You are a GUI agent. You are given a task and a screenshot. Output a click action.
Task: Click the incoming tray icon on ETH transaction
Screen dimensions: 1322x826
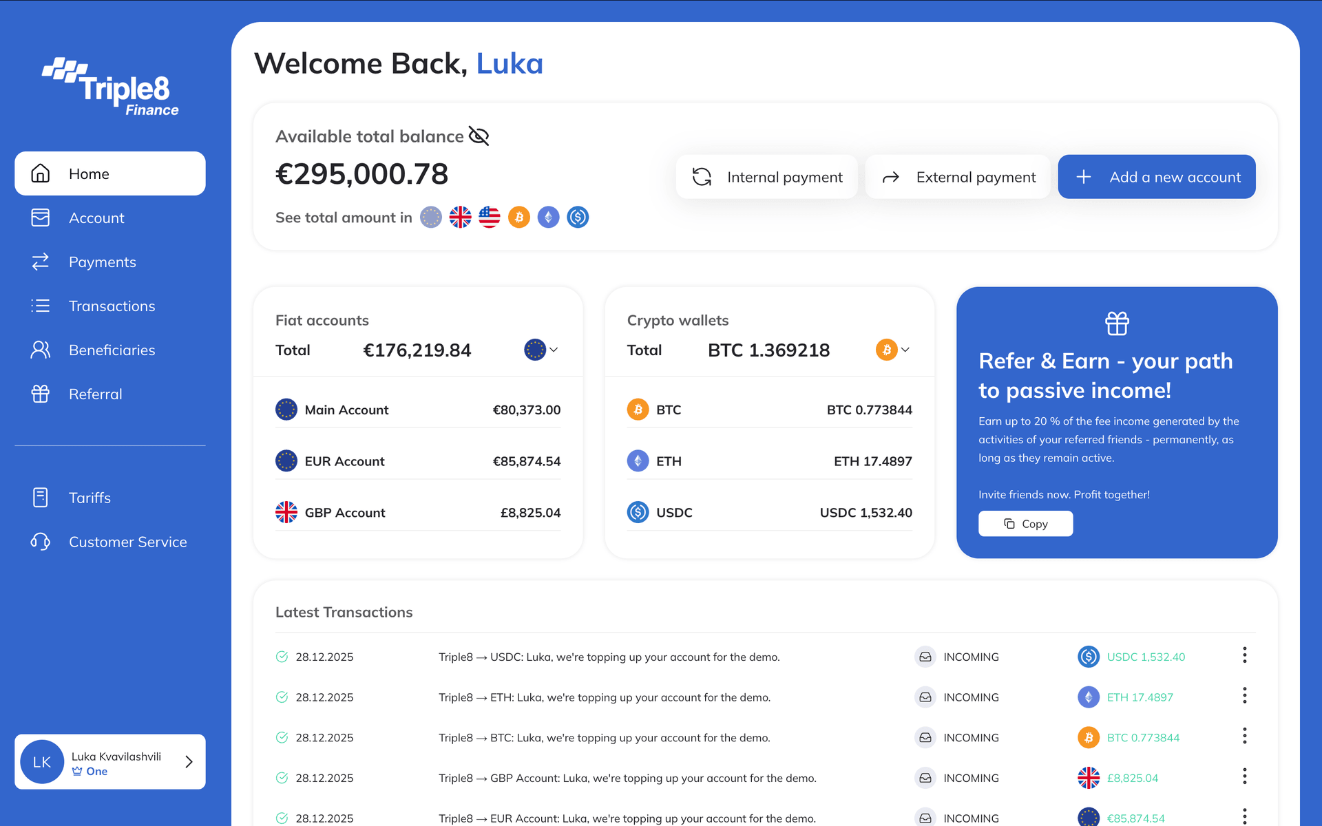(925, 697)
